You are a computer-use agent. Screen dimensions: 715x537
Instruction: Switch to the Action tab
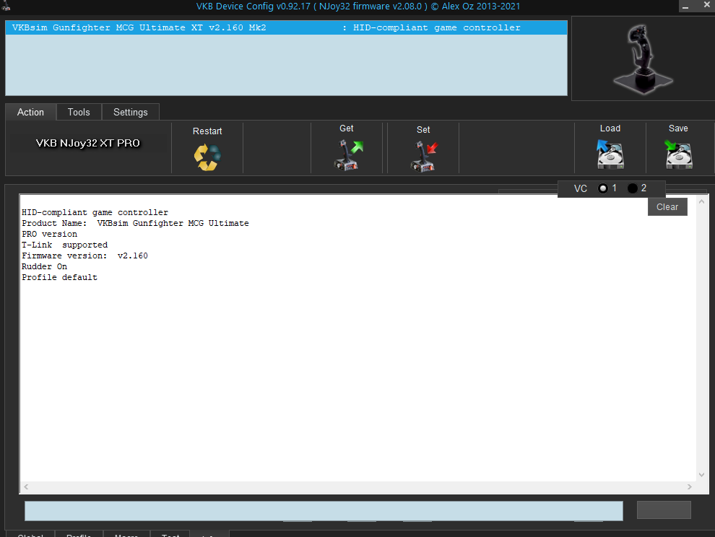point(30,112)
